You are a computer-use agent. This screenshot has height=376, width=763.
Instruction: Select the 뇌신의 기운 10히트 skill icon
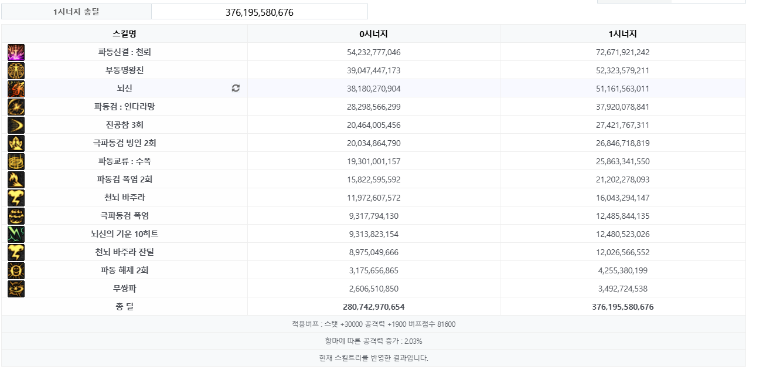click(x=16, y=234)
